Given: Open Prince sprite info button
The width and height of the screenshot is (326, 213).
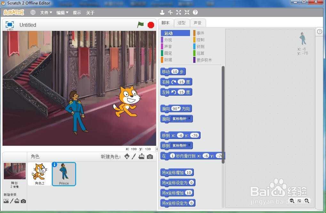Looking at the screenshot, I should point(54,165).
